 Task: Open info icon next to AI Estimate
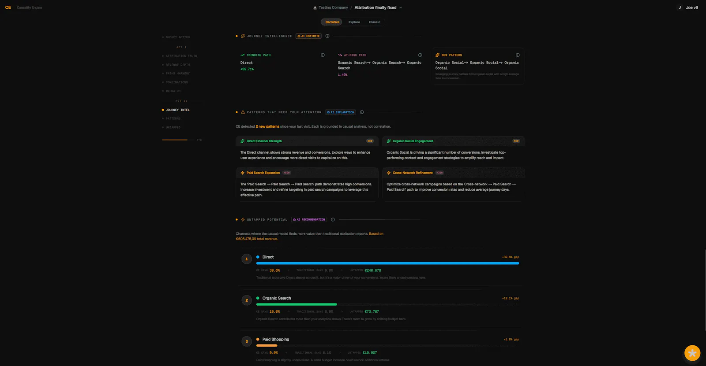coord(327,36)
